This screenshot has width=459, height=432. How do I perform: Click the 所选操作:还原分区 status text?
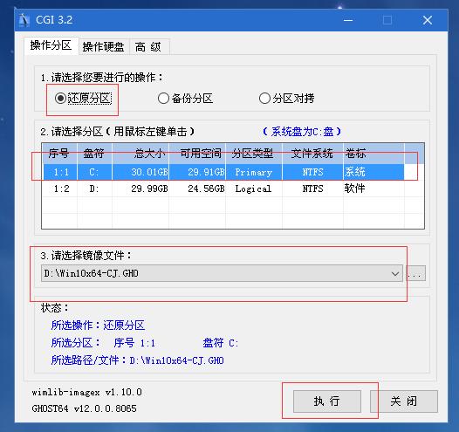98,326
